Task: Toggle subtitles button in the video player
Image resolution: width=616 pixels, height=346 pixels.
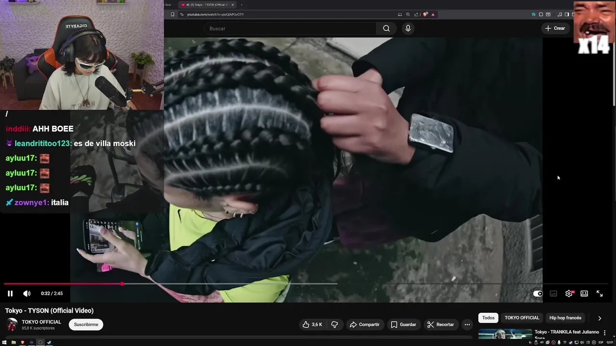Action: (553, 294)
